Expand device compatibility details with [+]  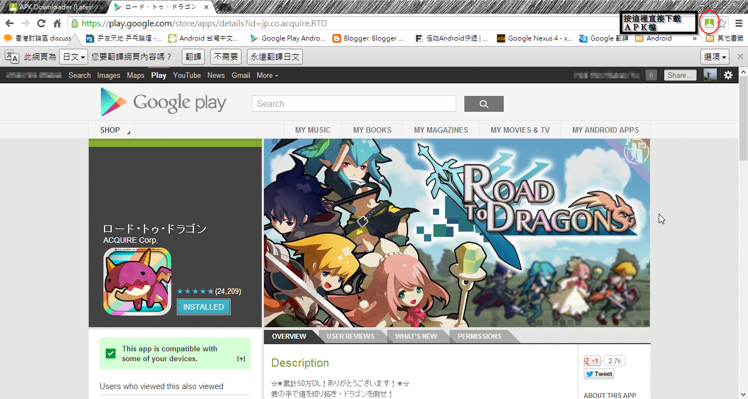(241, 358)
